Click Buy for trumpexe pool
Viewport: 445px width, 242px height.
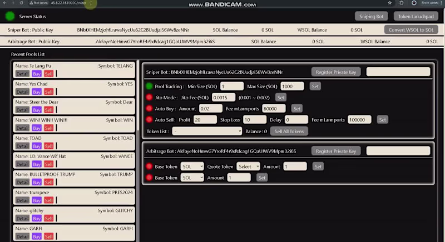[x=37, y=200]
